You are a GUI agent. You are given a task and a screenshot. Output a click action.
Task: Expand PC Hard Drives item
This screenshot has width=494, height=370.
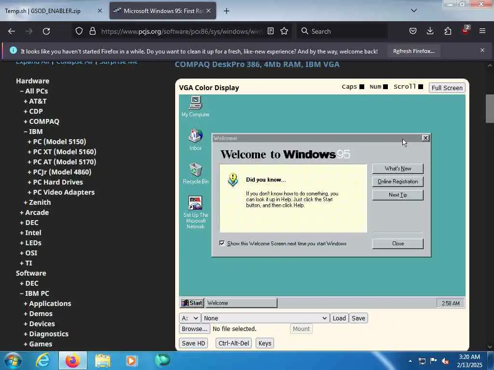[55, 182]
